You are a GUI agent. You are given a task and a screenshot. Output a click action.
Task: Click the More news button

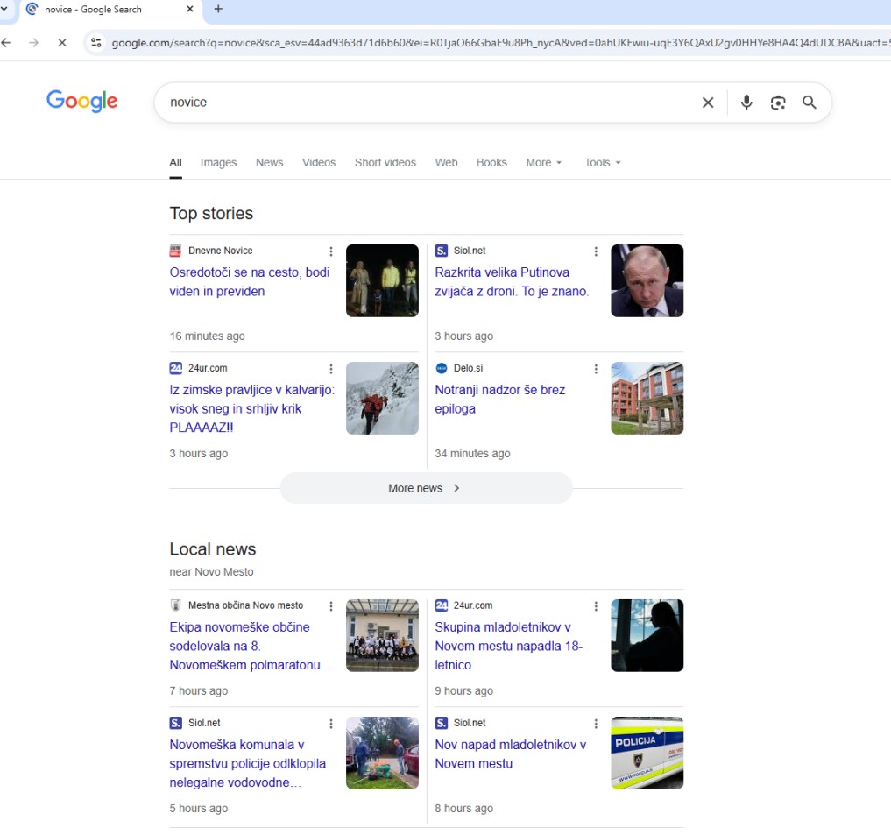[x=426, y=488]
